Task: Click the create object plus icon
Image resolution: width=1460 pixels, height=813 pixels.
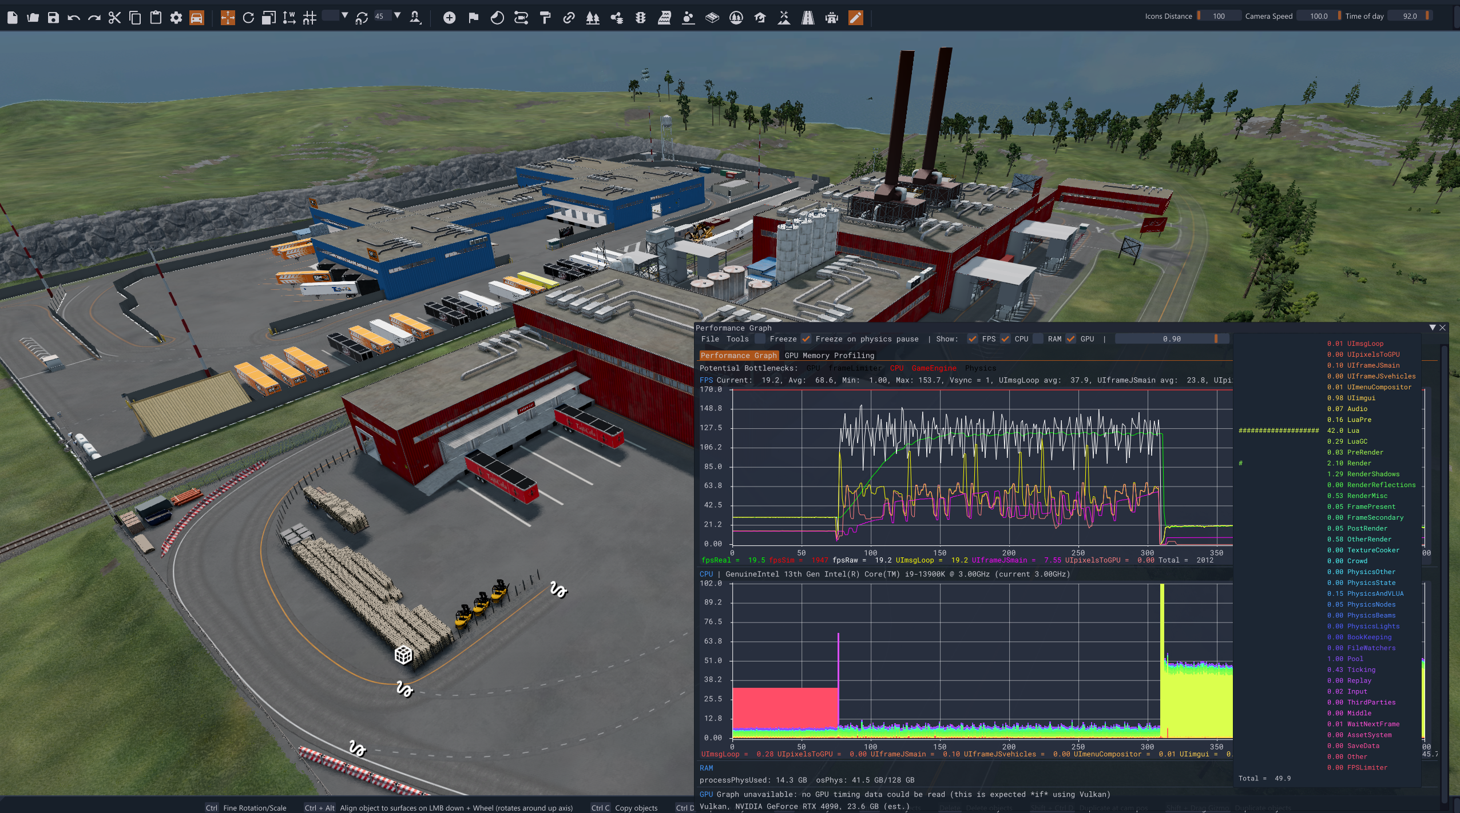Action: 450,17
